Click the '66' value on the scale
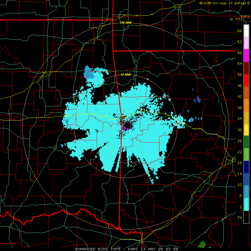251x251 pixels. 240,31
